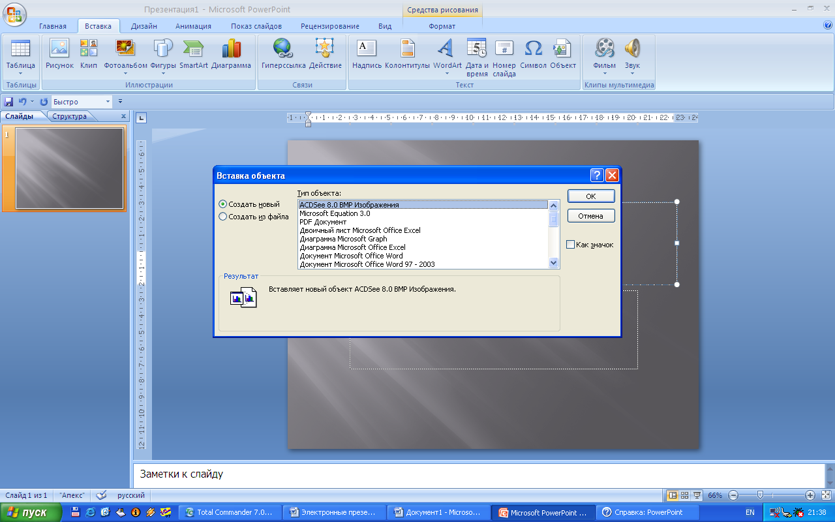Open the Office button menu
Screen dimensions: 835x522
(x=16, y=14)
